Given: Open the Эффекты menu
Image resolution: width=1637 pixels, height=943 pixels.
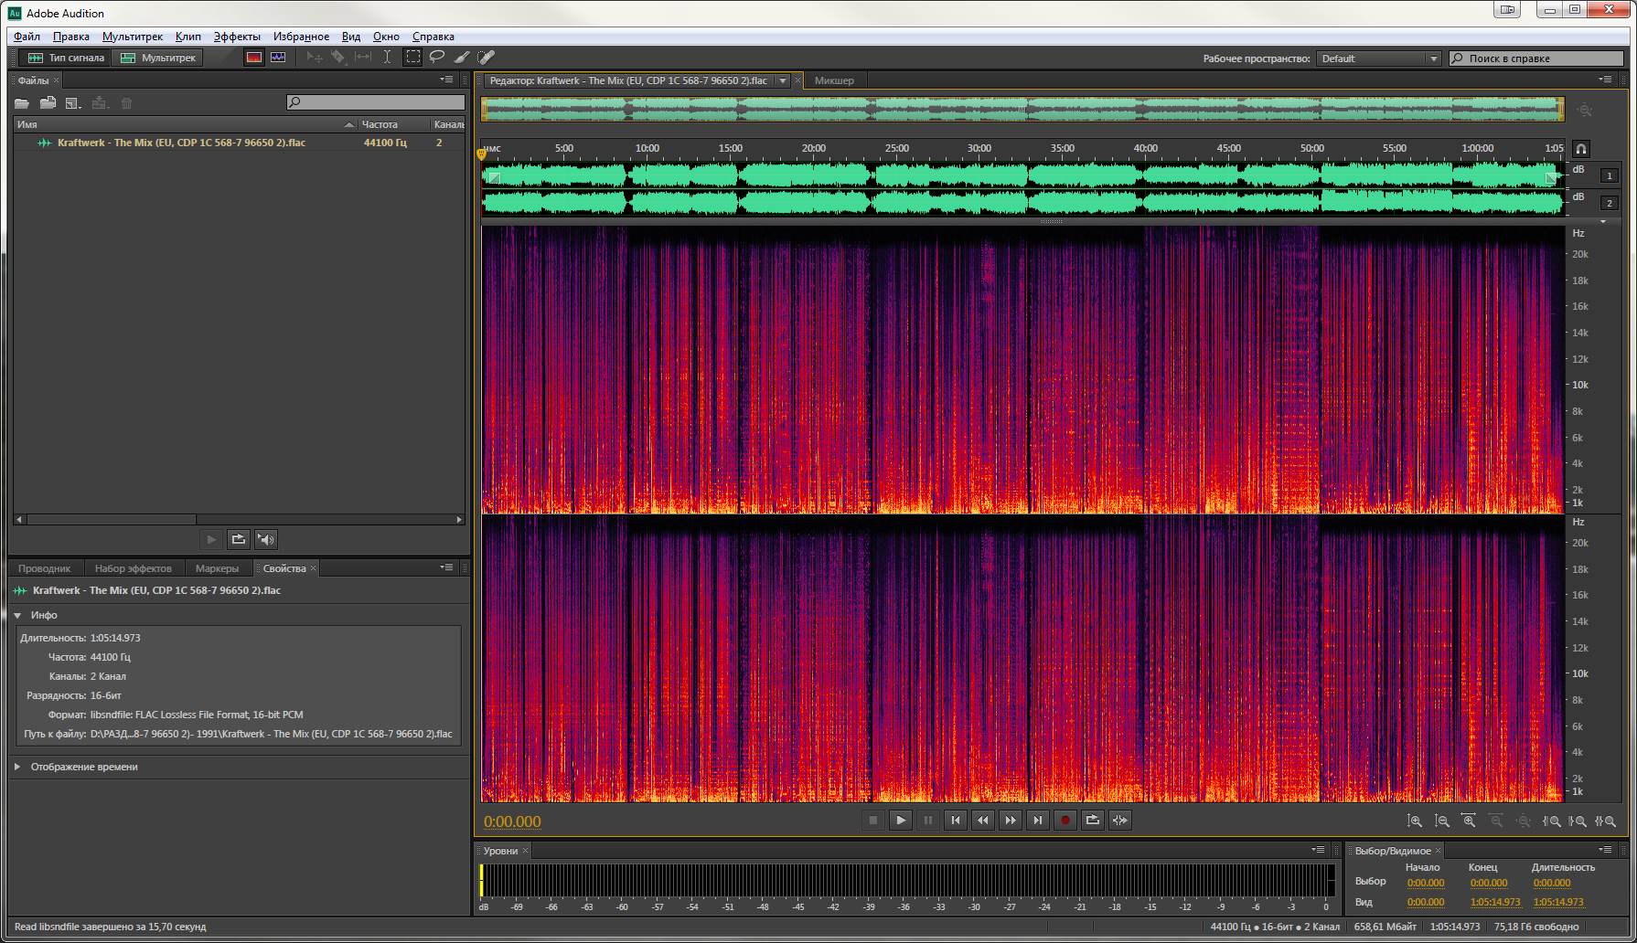Looking at the screenshot, I should point(237,37).
